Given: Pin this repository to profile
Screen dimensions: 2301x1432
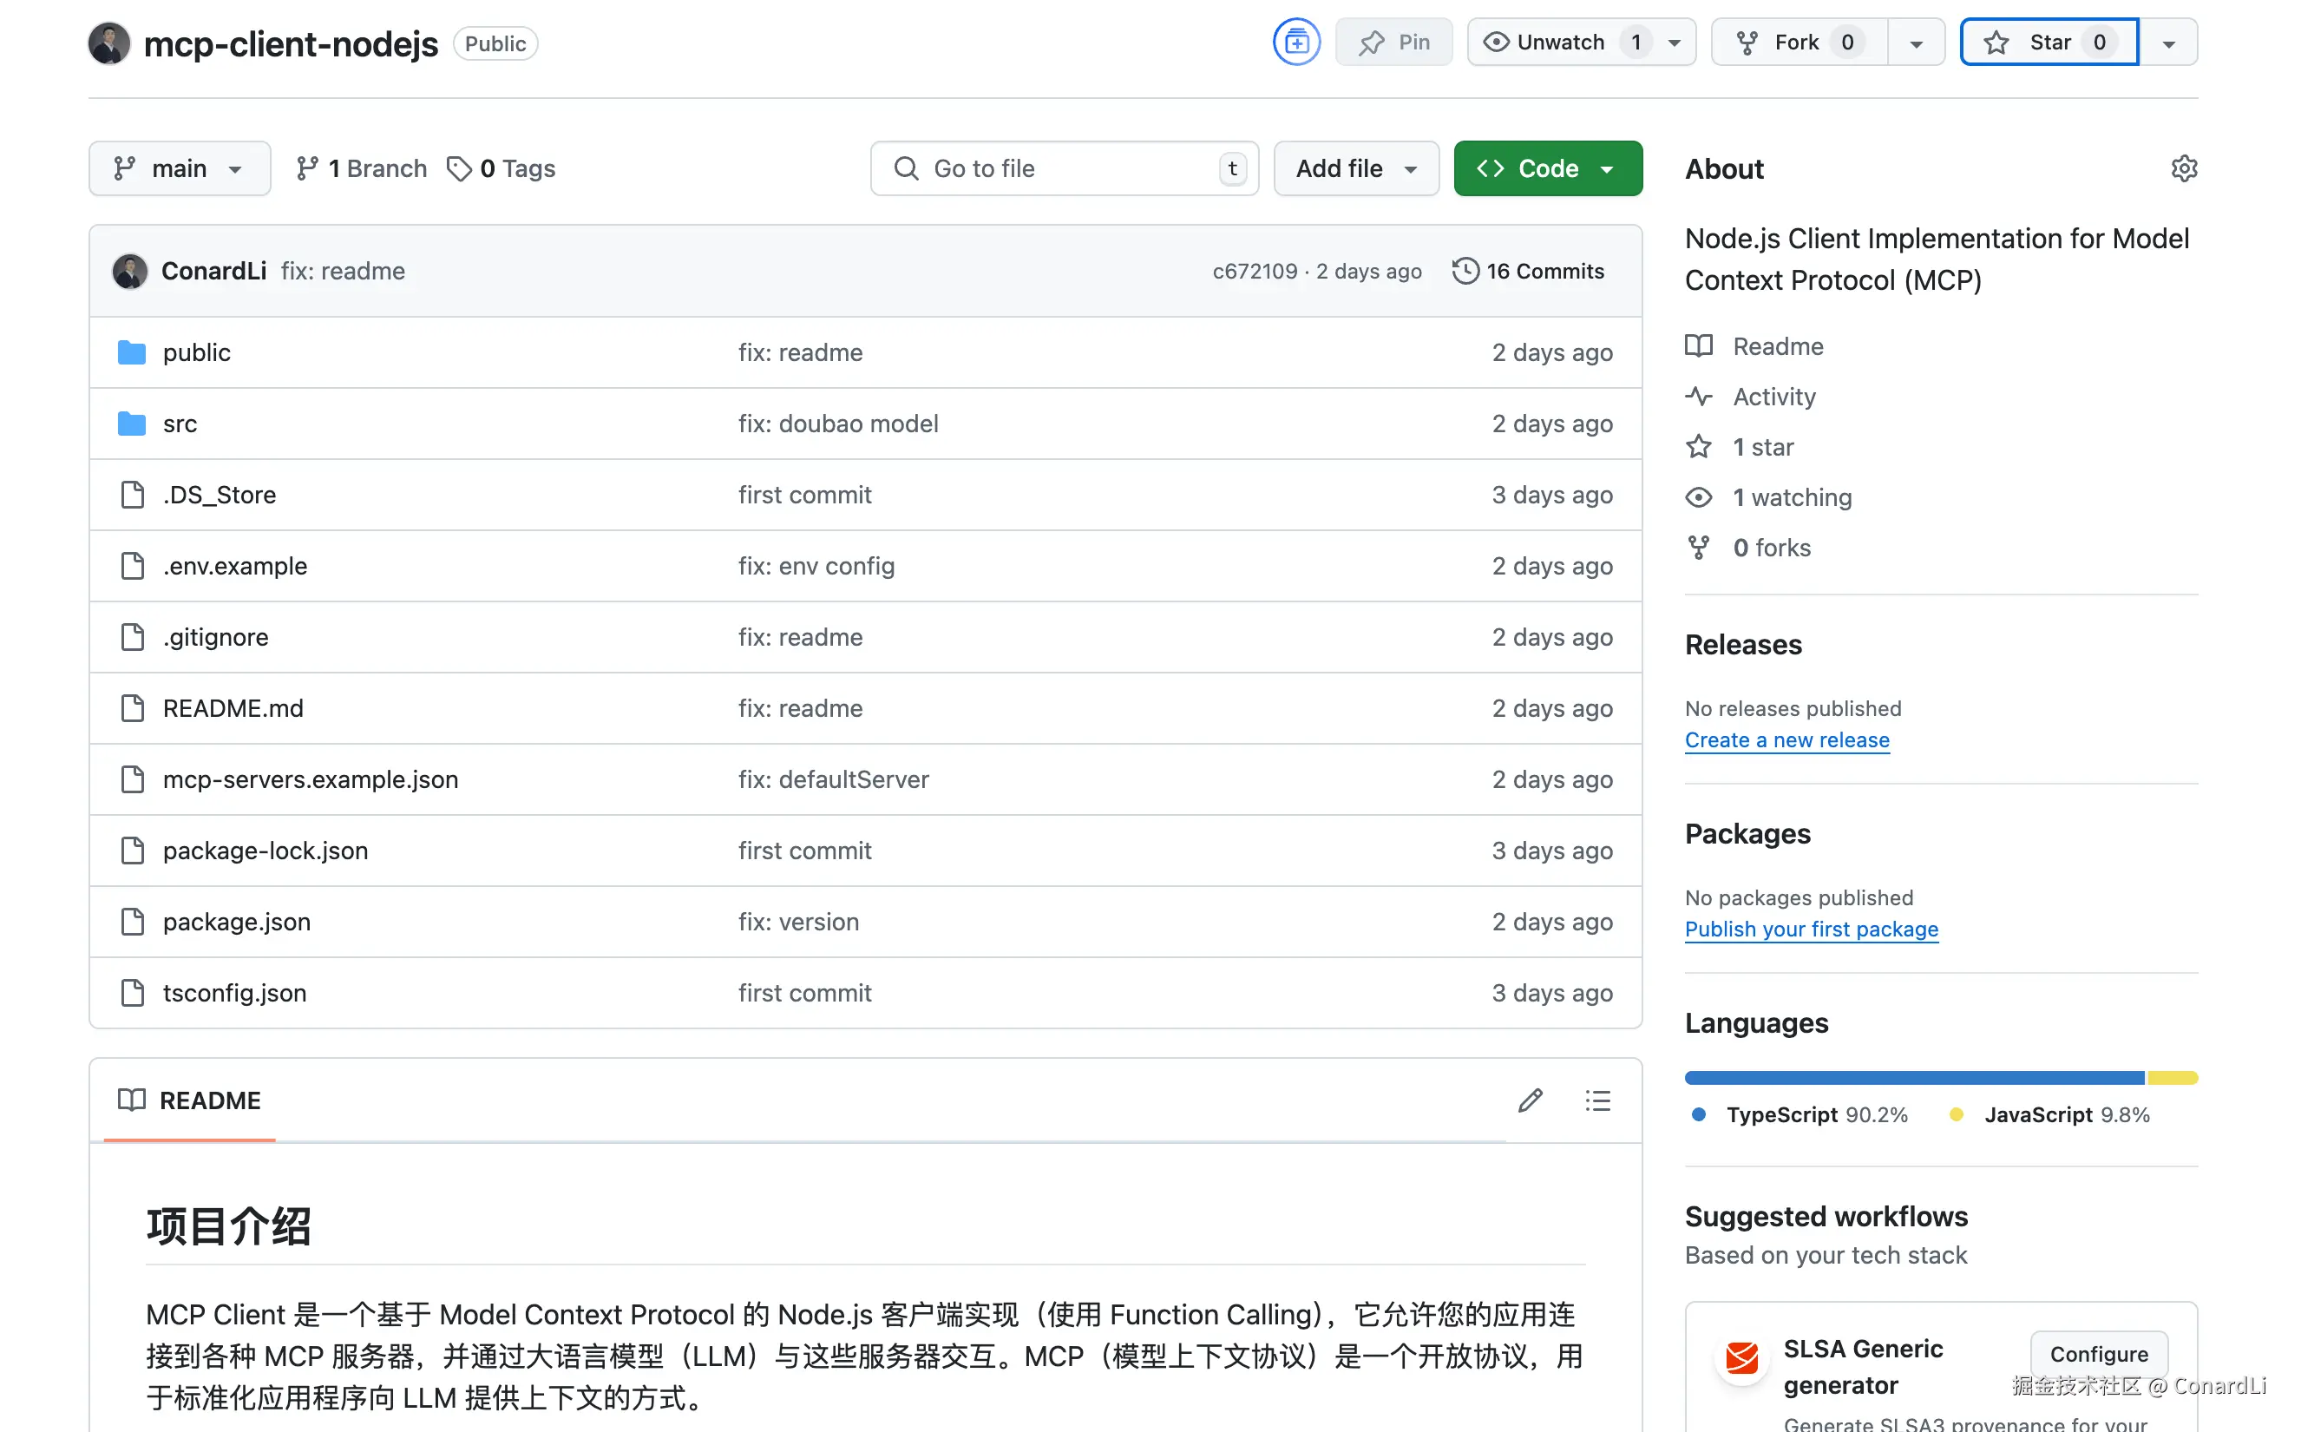Looking at the screenshot, I should pos(1393,43).
